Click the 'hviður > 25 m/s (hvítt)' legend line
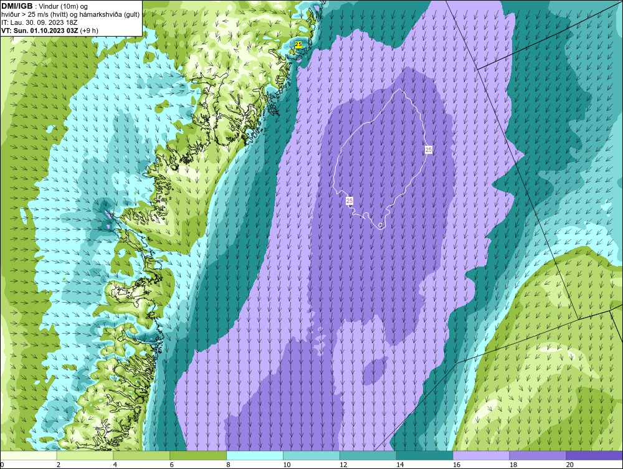Image resolution: width=623 pixels, height=469 pixels. click(x=70, y=14)
